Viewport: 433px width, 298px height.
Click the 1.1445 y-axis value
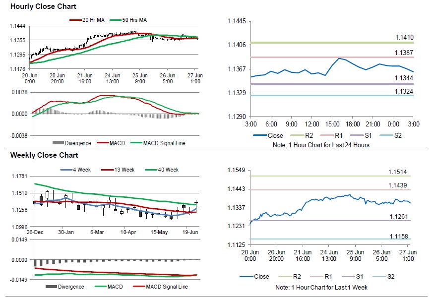pyautogui.click(x=237, y=21)
